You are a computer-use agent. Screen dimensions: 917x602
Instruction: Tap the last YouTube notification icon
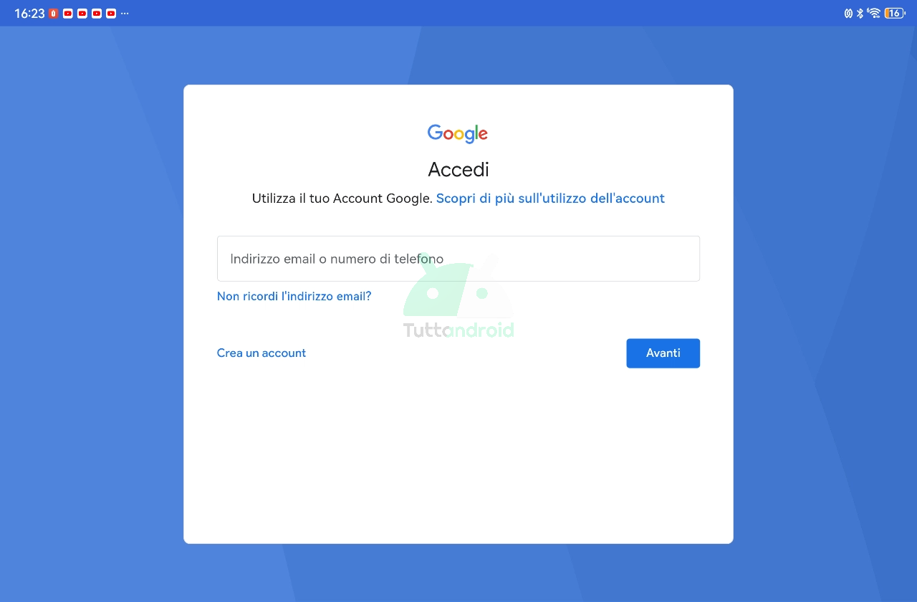(111, 14)
